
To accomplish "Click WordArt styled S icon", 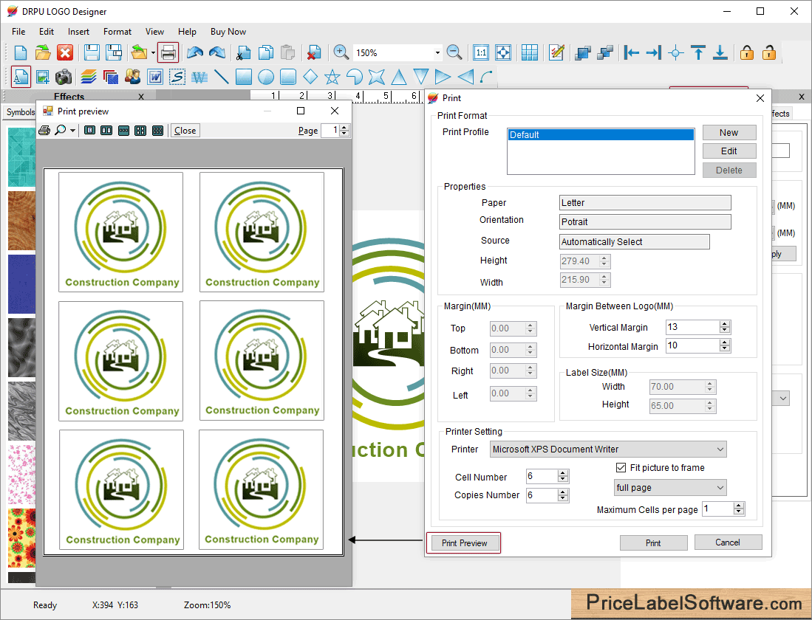I will point(177,77).
